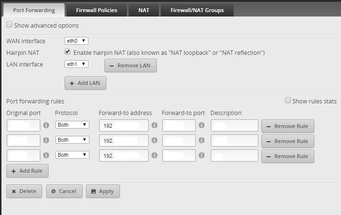Screen dimensions: 341x215
Task: Click info icon beside second rule's original port
Action: (x=46, y=140)
